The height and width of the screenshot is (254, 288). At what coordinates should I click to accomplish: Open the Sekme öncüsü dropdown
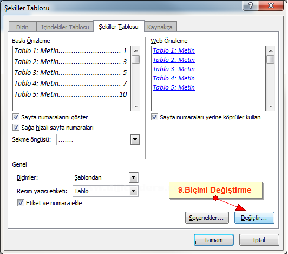pos(135,139)
